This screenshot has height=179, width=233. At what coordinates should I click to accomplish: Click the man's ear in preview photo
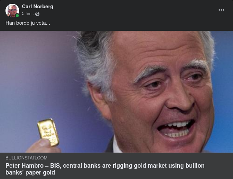(99, 100)
